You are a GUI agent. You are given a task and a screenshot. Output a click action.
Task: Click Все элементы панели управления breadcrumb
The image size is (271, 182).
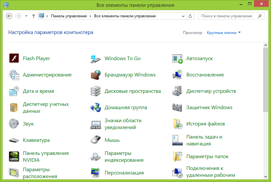pyautogui.click(x=125, y=16)
